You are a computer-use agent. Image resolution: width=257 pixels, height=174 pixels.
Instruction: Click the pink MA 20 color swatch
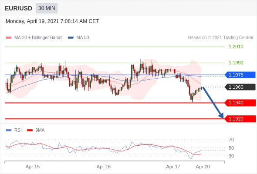[9, 38]
